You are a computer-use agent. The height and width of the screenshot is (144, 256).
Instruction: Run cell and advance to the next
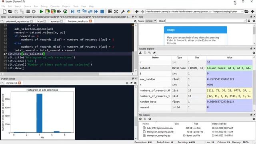coord(53,12)
